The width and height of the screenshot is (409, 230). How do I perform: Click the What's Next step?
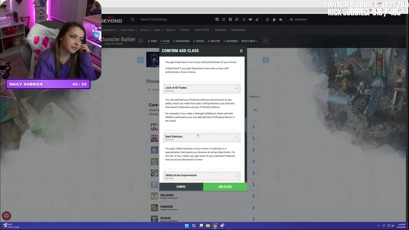click(x=249, y=41)
